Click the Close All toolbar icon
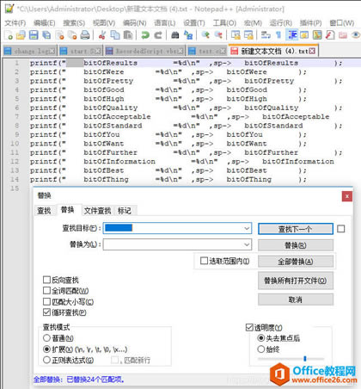The width and height of the screenshot is (361, 389). click(72, 35)
